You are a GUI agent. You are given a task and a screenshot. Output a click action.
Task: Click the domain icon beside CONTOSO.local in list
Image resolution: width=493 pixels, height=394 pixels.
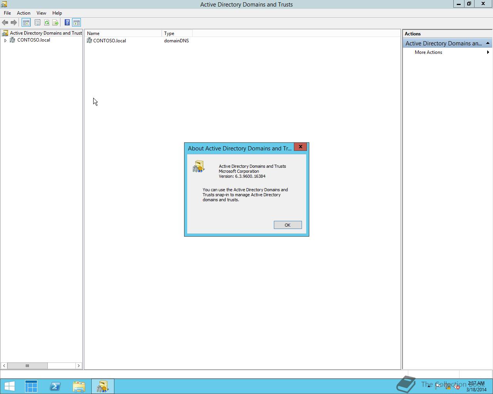[x=89, y=40]
